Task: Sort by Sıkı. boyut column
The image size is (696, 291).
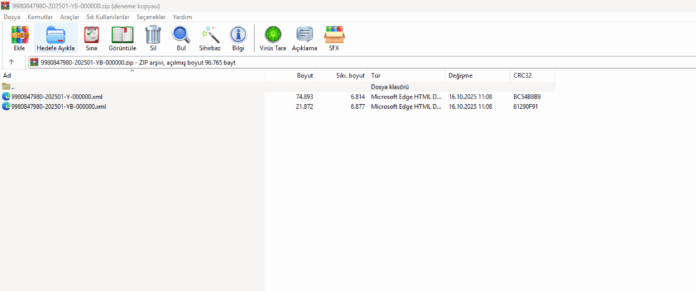Action: pyautogui.click(x=342, y=75)
